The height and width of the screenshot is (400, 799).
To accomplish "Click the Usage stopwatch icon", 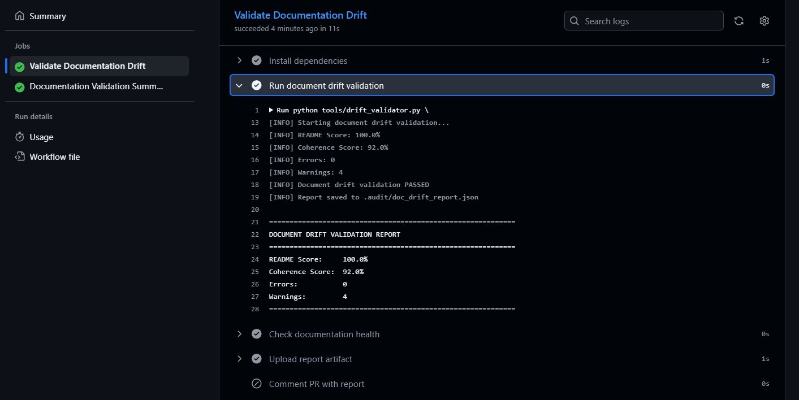I will tap(19, 137).
